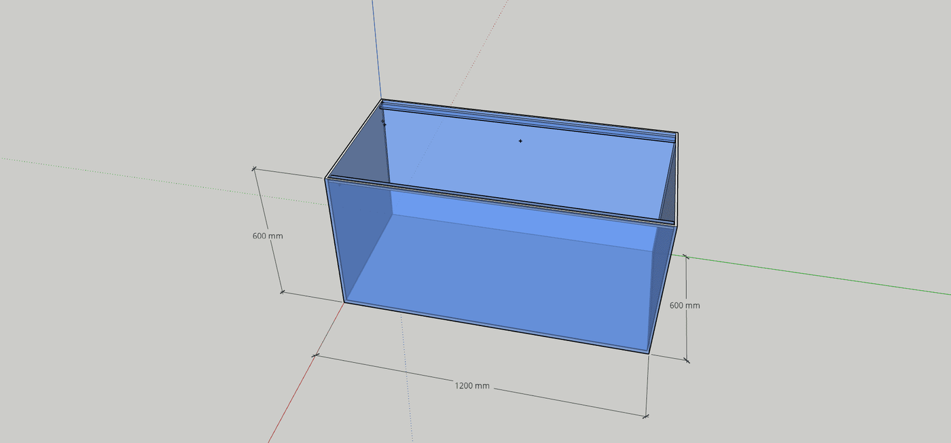Select the left 600 mm dimension label
951x443 pixels.
coord(268,236)
